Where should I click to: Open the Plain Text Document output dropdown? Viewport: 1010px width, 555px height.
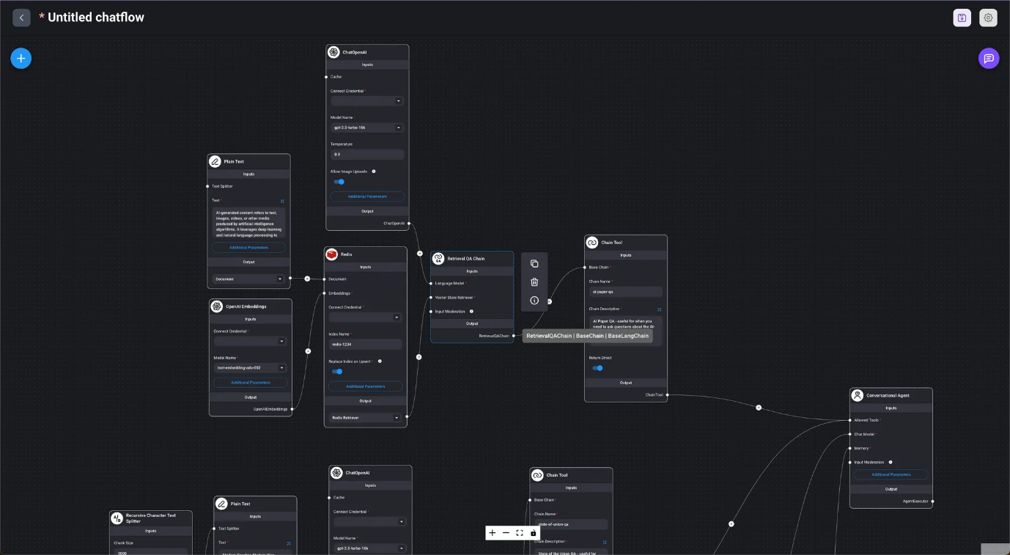[248, 279]
